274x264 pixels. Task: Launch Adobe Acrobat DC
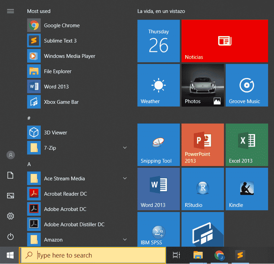[x=78, y=209]
